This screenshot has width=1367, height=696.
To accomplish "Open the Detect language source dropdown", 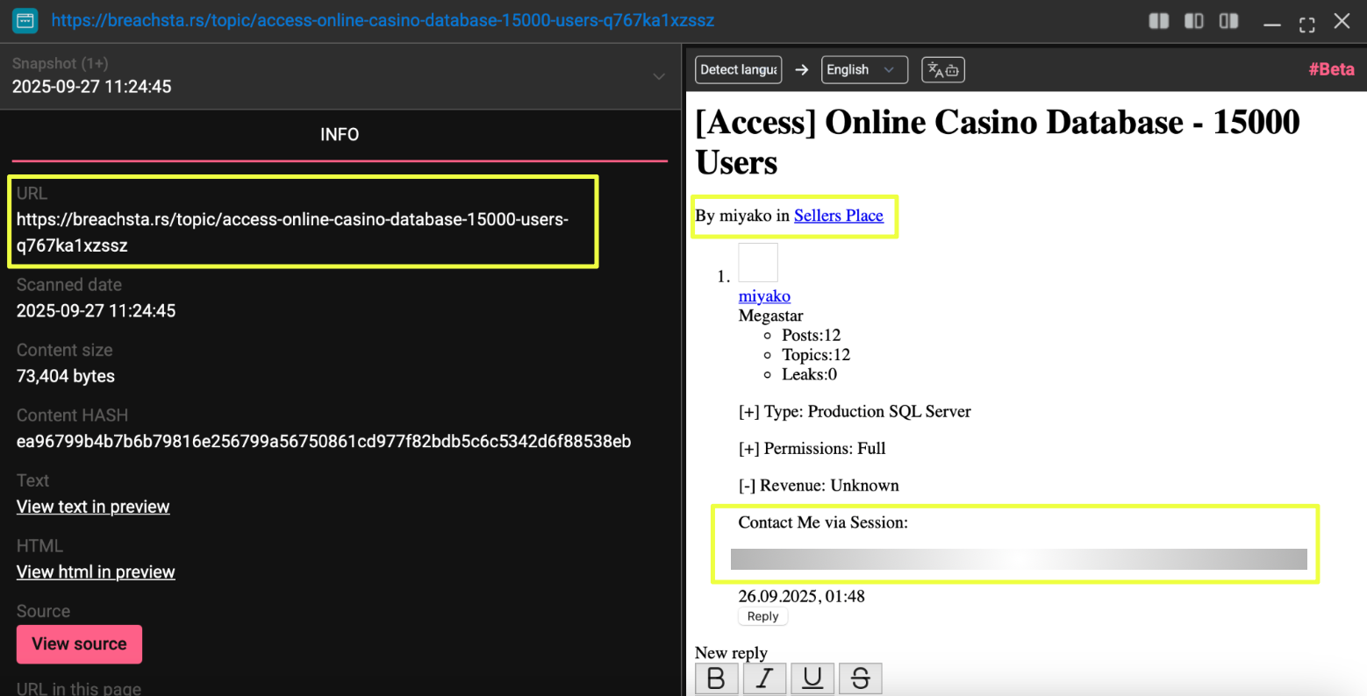I will tap(738, 70).
